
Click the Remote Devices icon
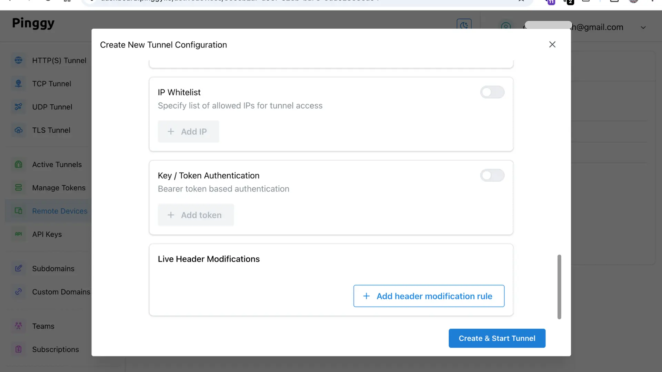click(19, 211)
